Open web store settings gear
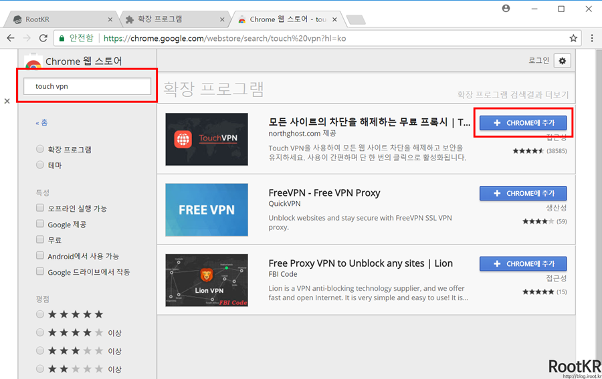The image size is (602, 379). (563, 61)
